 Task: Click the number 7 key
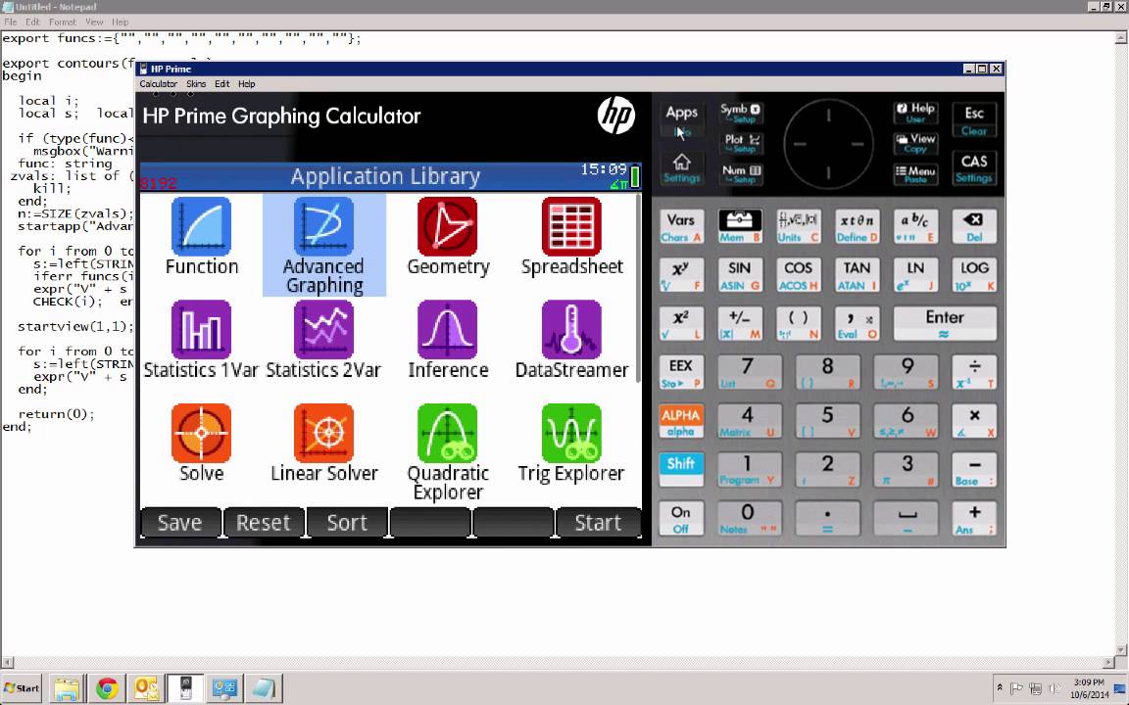pos(749,372)
